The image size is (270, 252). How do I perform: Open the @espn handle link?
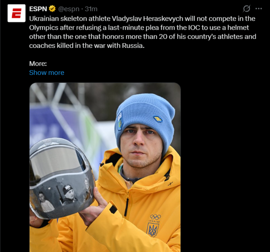click(69, 9)
